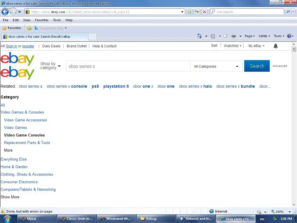Open the recent pages dropdown arrow
The image size is (297, 223).
pyautogui.click(x=19, y=12)
